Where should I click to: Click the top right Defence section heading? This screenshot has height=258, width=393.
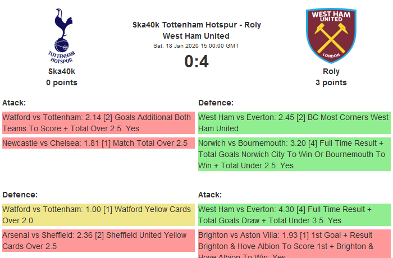pos(216,103)
